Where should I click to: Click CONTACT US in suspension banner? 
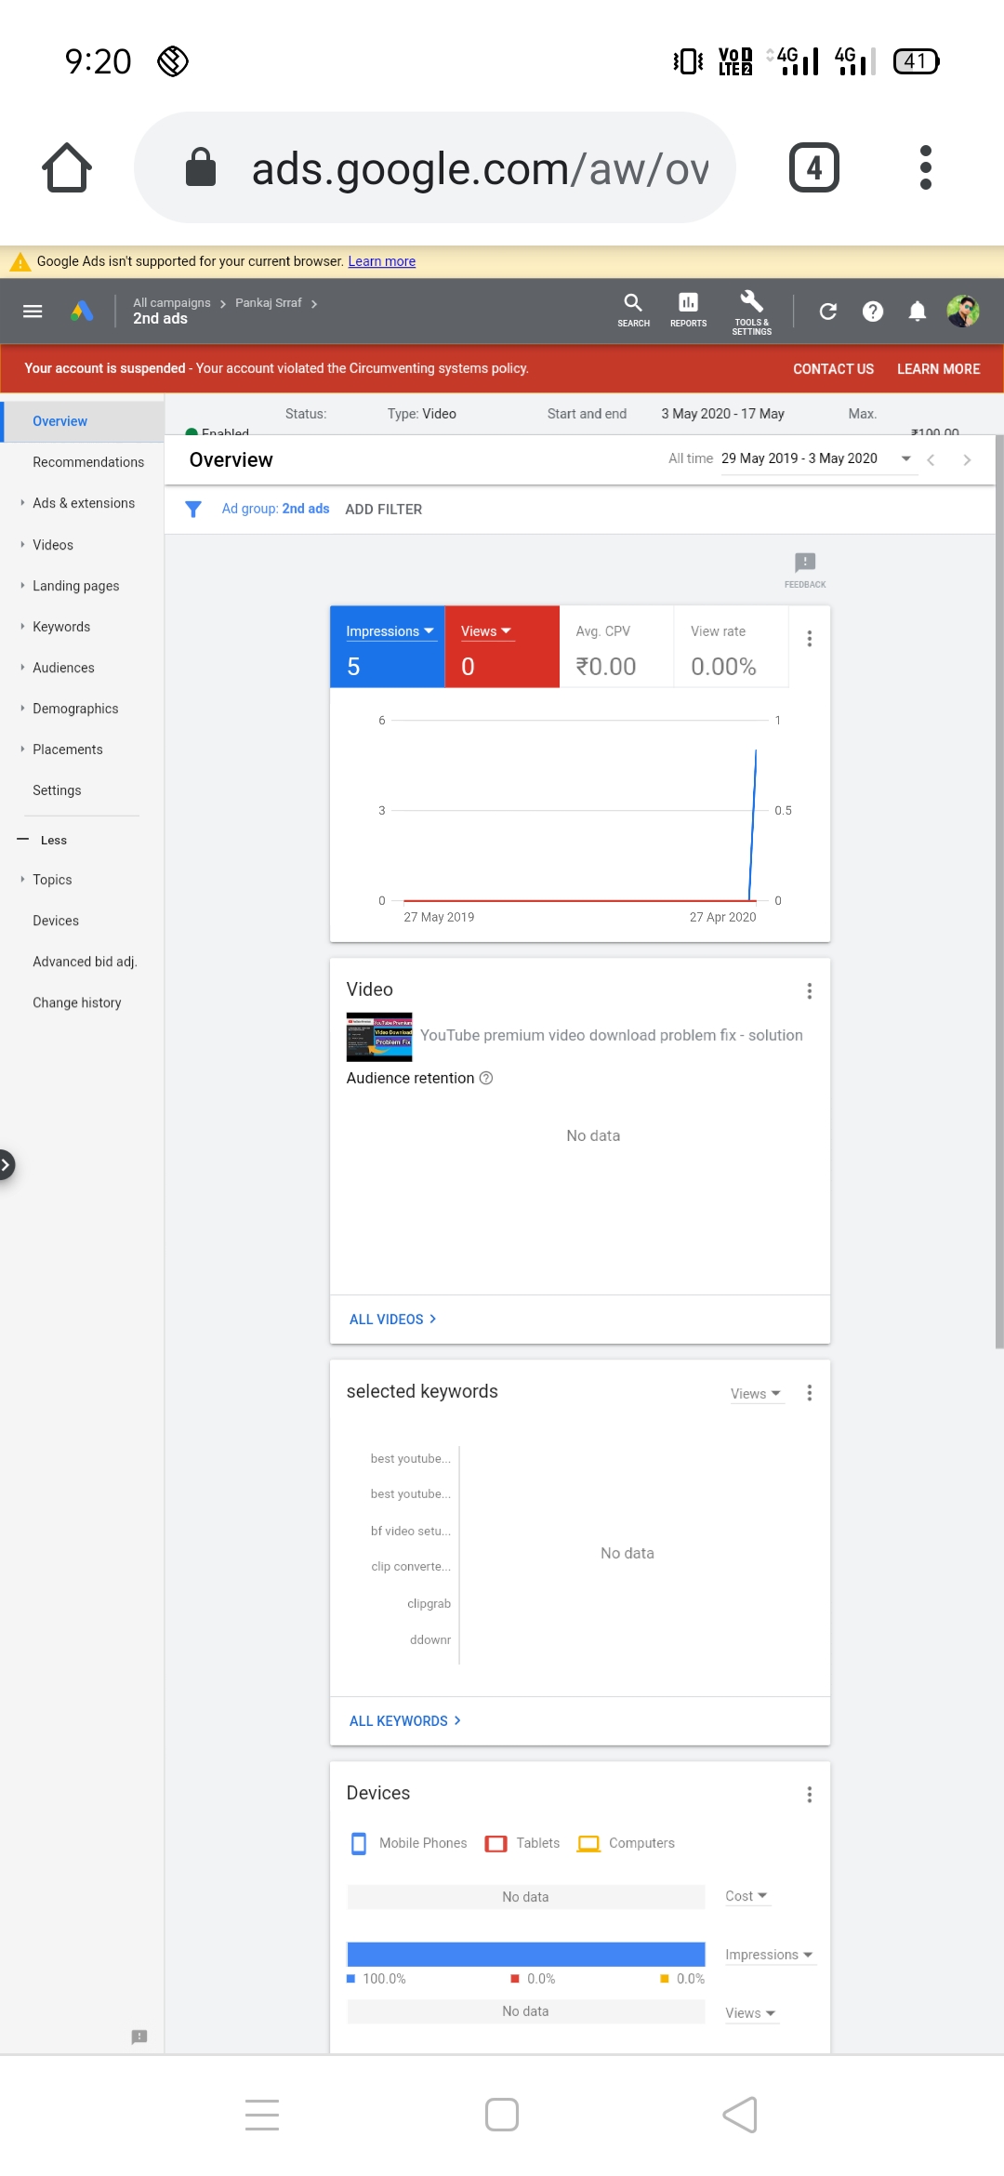click(833, 369)
